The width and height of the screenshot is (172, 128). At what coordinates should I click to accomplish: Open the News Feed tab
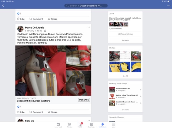58,125
